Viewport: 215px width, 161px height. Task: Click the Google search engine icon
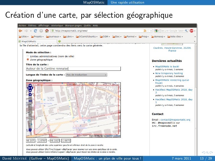156,31
